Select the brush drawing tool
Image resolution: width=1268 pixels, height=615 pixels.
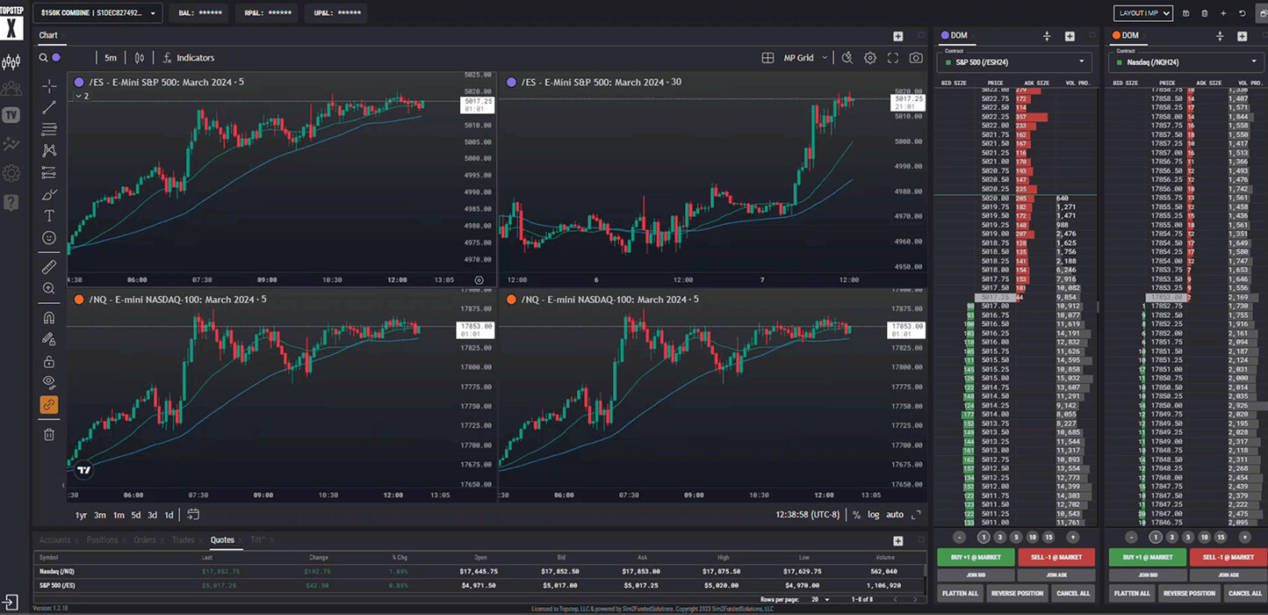(49, 194)
